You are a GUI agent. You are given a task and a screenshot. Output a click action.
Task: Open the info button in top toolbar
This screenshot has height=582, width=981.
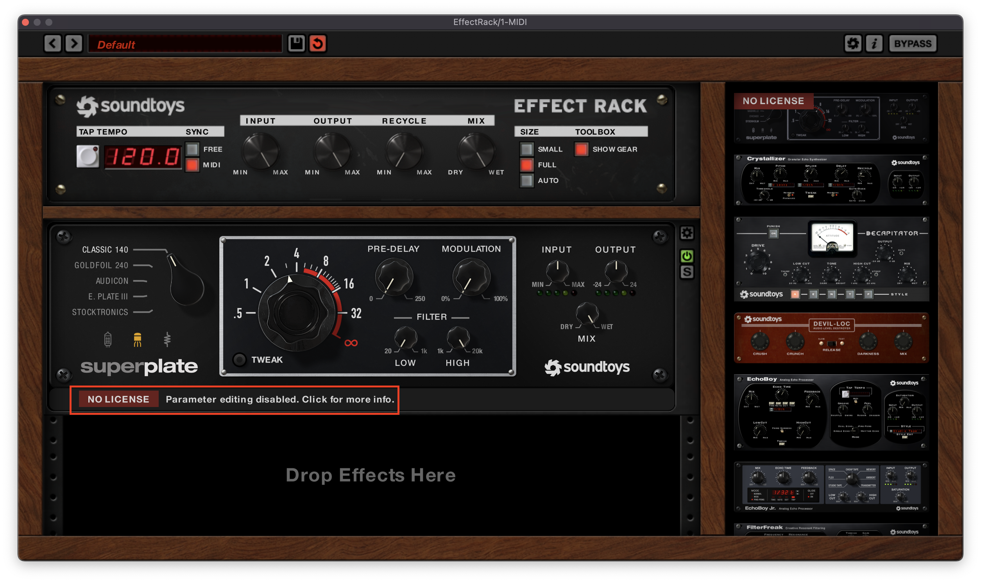tap(874, 43)
